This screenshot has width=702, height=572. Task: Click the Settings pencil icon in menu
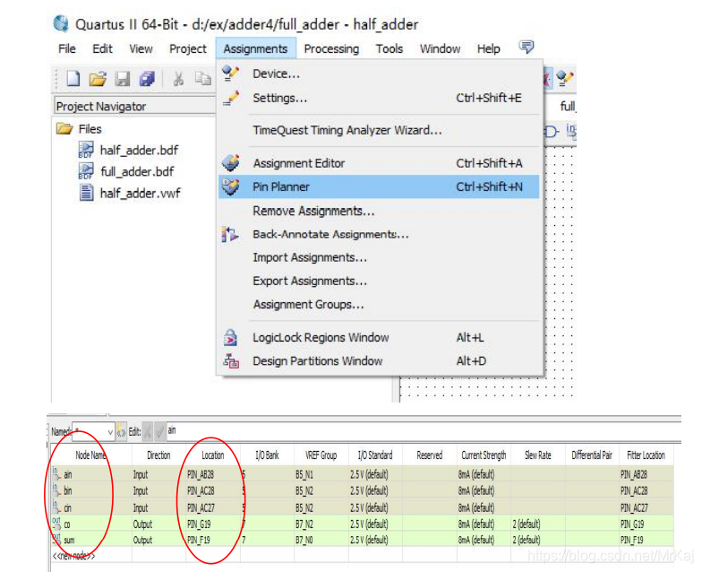231,98
